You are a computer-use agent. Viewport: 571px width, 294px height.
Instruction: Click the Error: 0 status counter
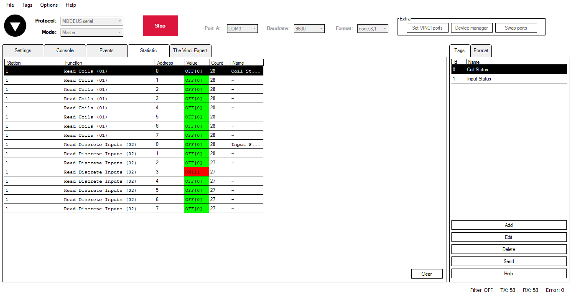click(555, 290)
